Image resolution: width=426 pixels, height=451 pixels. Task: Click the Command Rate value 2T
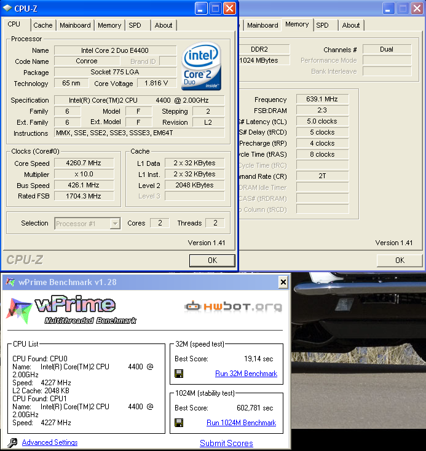322,176
